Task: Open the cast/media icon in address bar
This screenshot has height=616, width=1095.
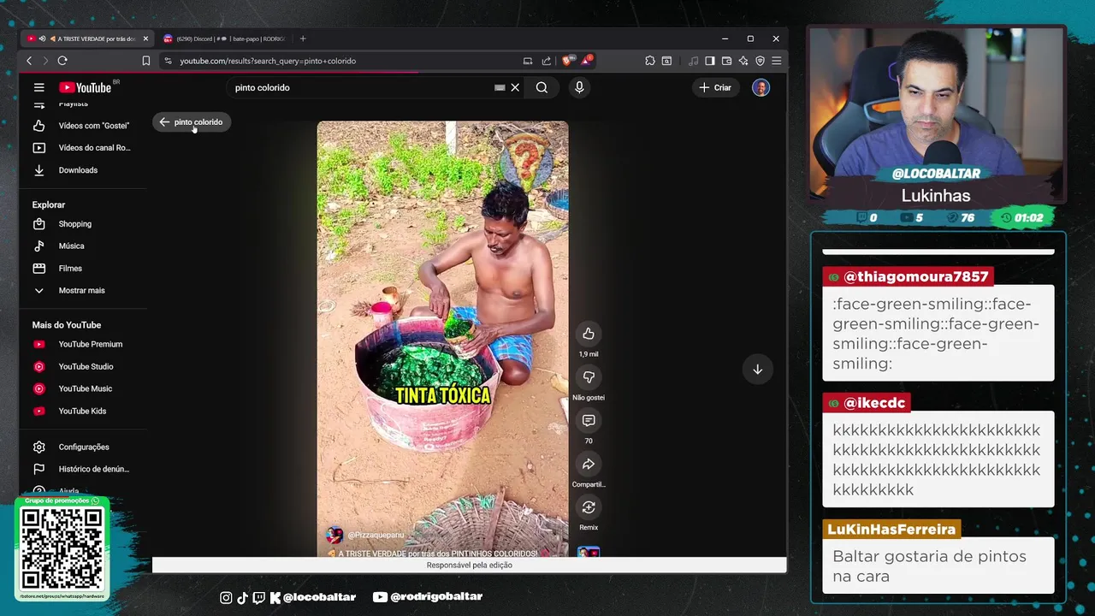Action: tap(528, 61)
